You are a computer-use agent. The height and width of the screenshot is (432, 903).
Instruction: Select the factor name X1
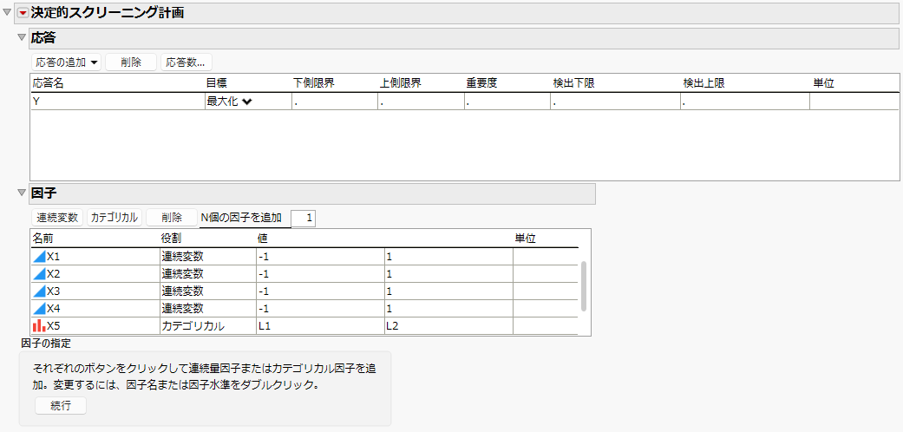coord(54,257)
